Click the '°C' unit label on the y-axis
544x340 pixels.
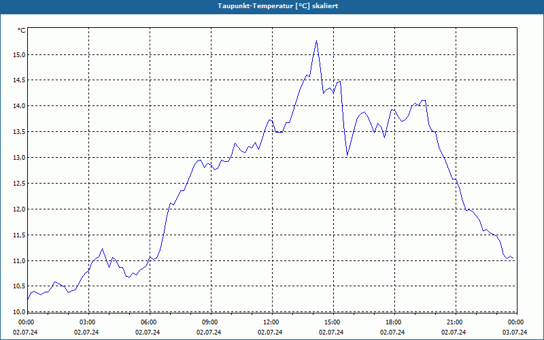(x=22, y=31)
